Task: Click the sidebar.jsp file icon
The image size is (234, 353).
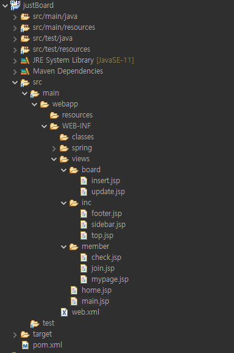Action: coord(84,225)
